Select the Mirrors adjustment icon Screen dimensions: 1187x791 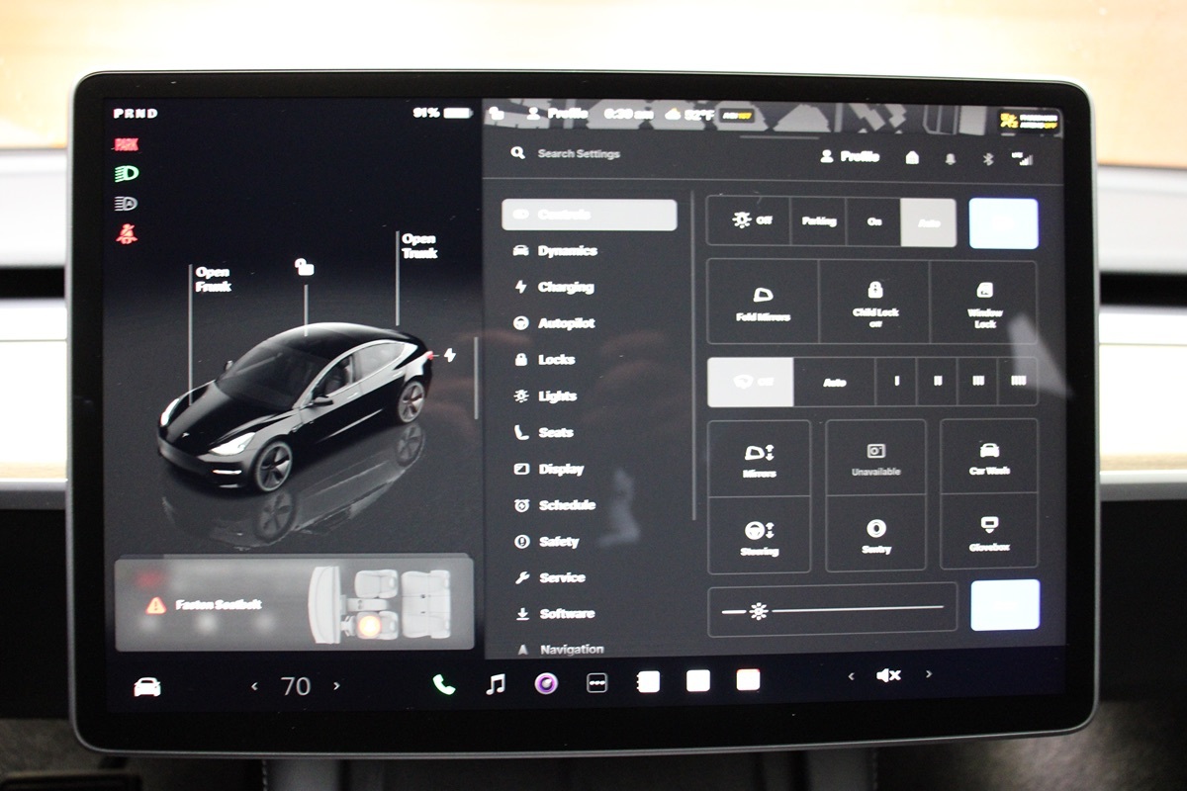760,458
